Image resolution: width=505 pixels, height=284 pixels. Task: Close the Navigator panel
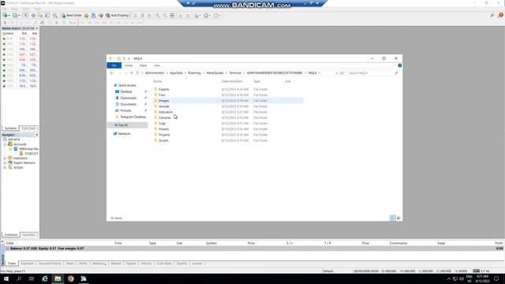(37, 135)
